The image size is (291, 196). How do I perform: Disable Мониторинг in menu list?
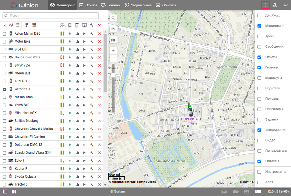point(259,26)
